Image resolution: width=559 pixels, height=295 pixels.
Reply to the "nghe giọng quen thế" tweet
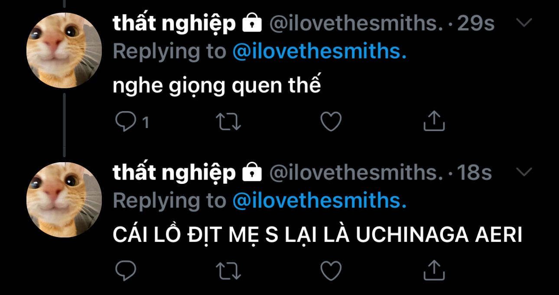tap(126, 122)
